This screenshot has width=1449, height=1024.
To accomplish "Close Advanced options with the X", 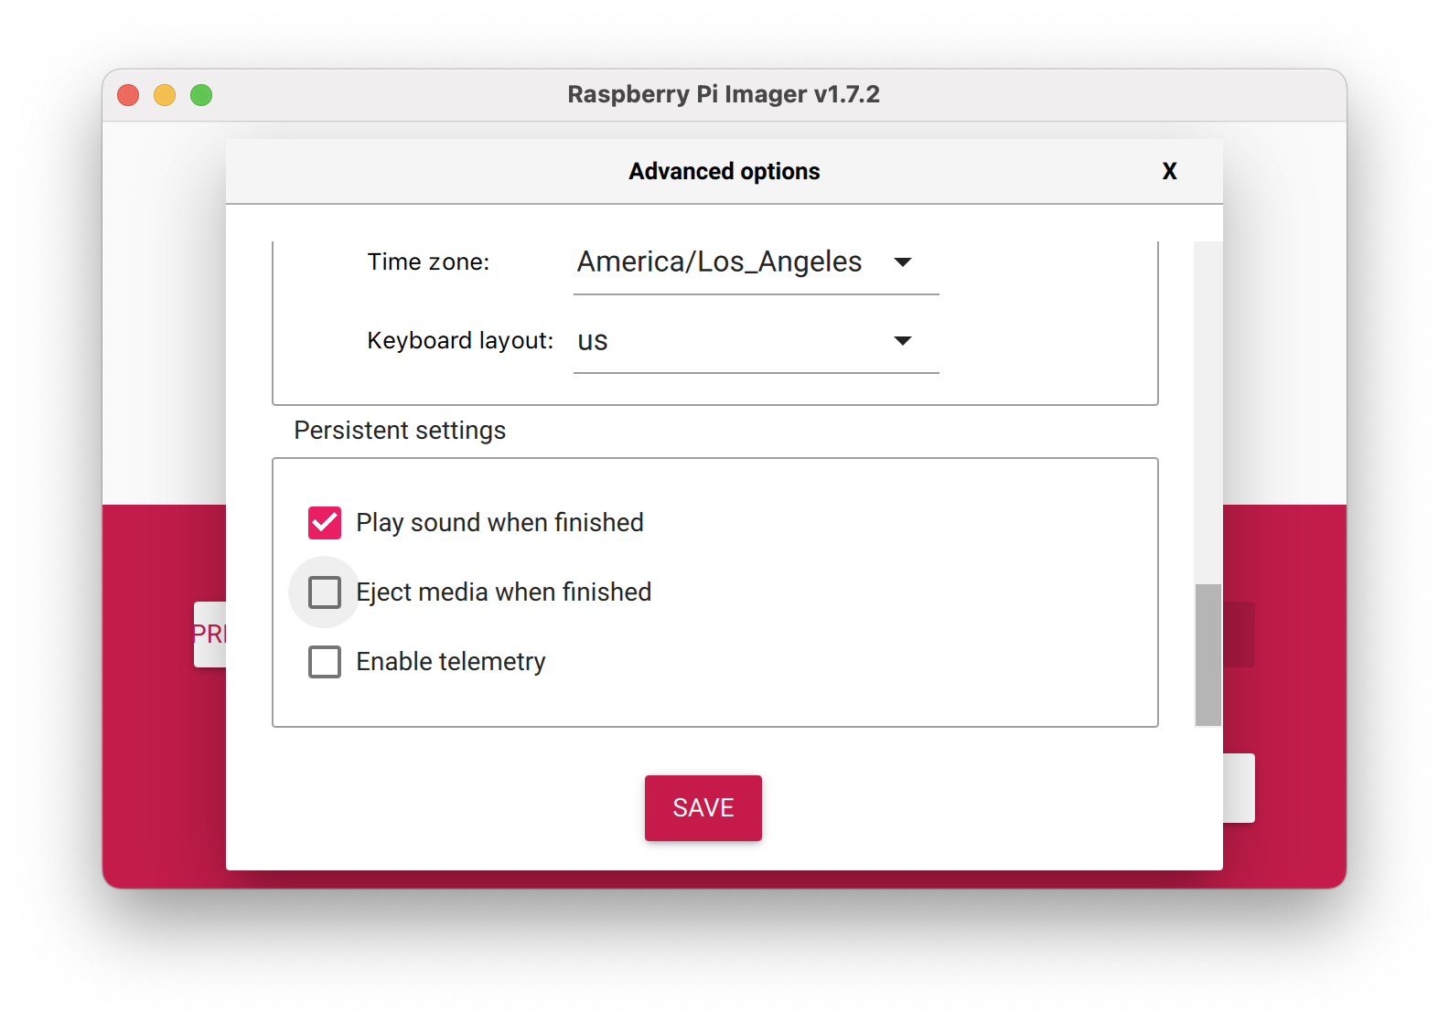I will [1169, 171].
